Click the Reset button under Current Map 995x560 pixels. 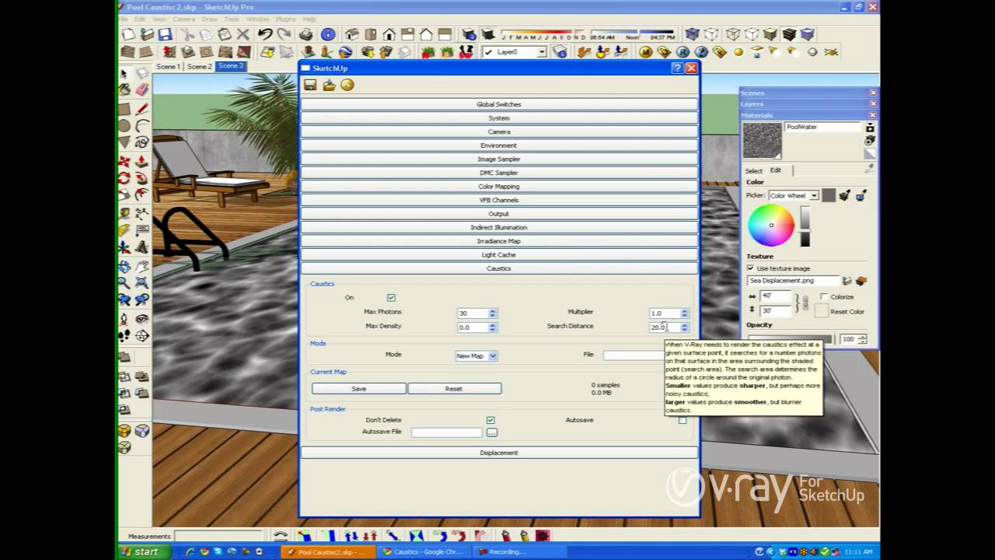454,388
